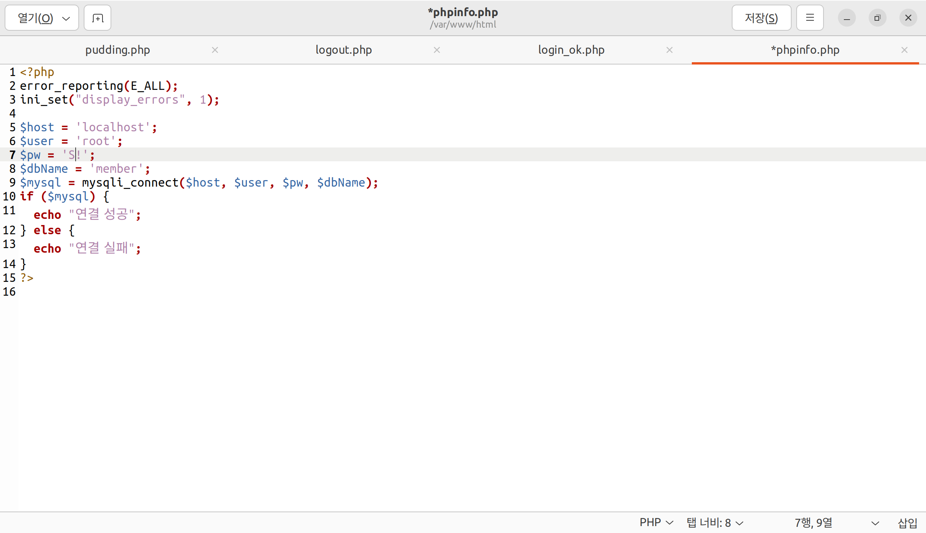Viewport: 926px width, 533px height.
Task: Close the editor window
Action: click(x=908, y=18)
